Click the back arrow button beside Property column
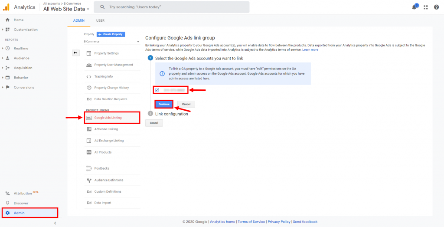This screenshot has height=227, width=444. pos(76,53)
